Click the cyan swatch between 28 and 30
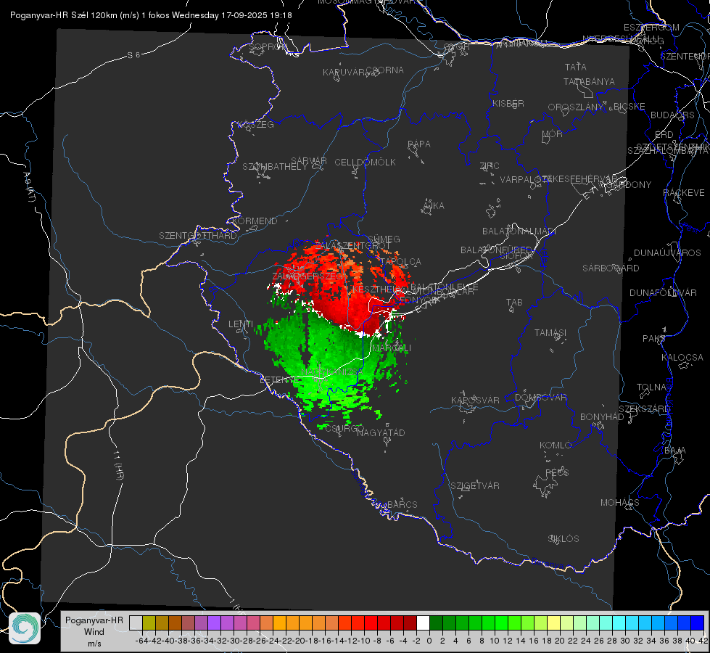The image size is (710, 653). click(x=619, y=623)
